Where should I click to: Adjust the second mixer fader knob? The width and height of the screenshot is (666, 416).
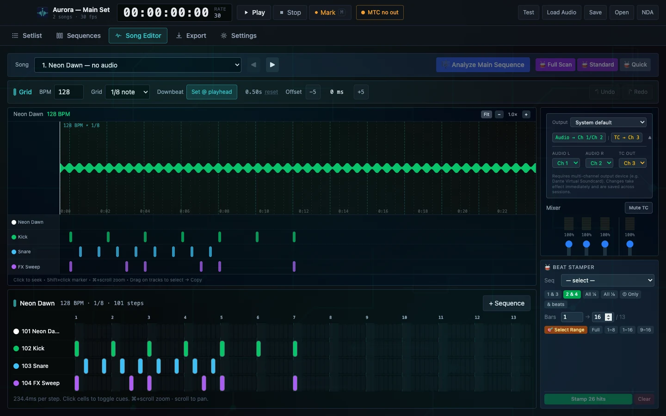(x=586, y=244)
